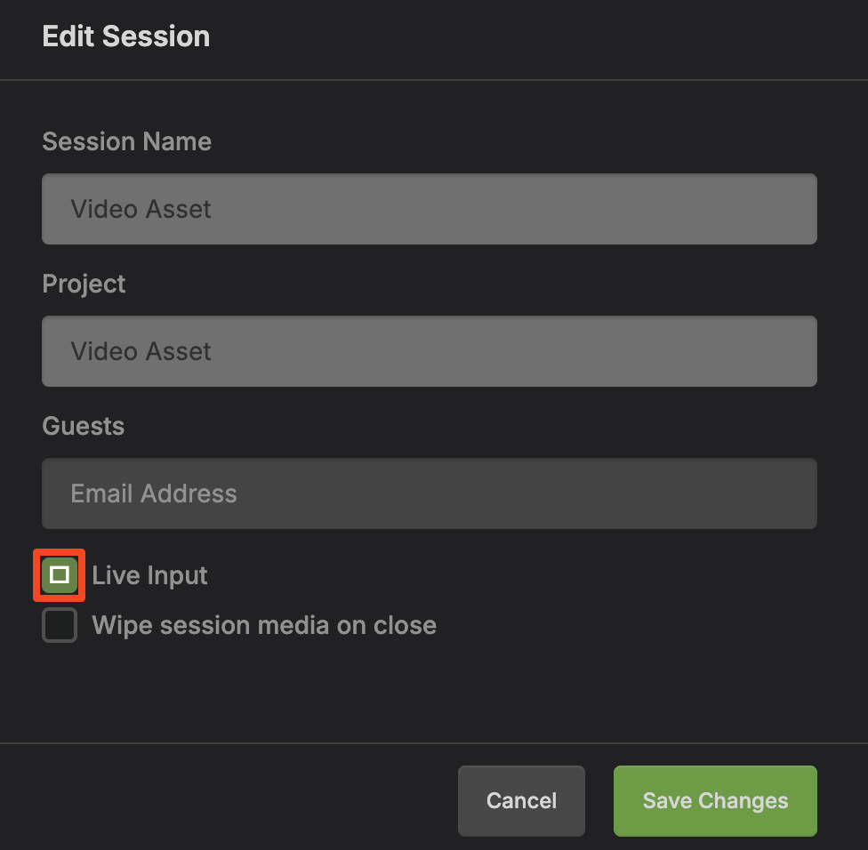Viewport: 868px width, 850px height.
Task: Click the Guests Email Address field
Action: (x=429, y=493)
